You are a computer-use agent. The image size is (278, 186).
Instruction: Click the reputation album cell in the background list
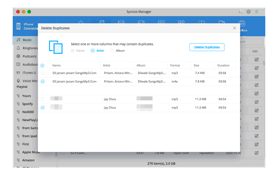click(207, 153)
